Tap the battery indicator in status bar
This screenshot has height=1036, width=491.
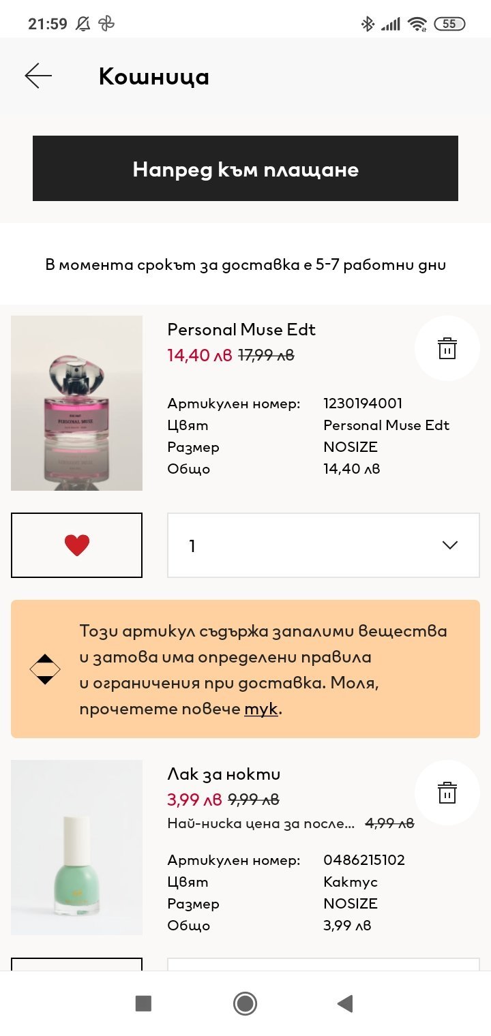(449, 24)
